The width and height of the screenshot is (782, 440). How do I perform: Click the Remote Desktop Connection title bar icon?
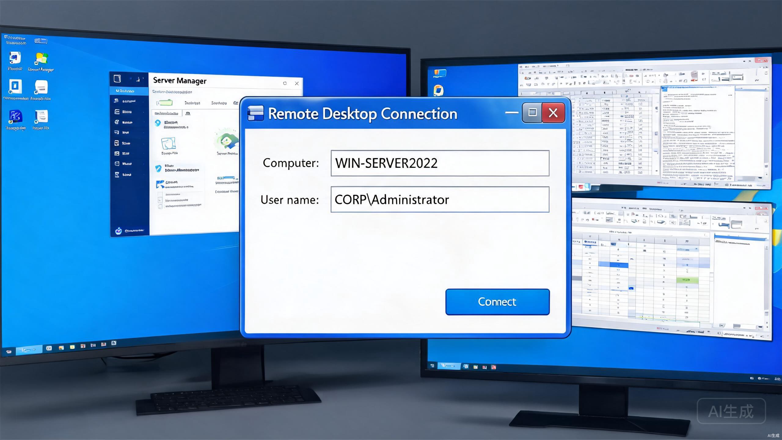coord(255,113)
